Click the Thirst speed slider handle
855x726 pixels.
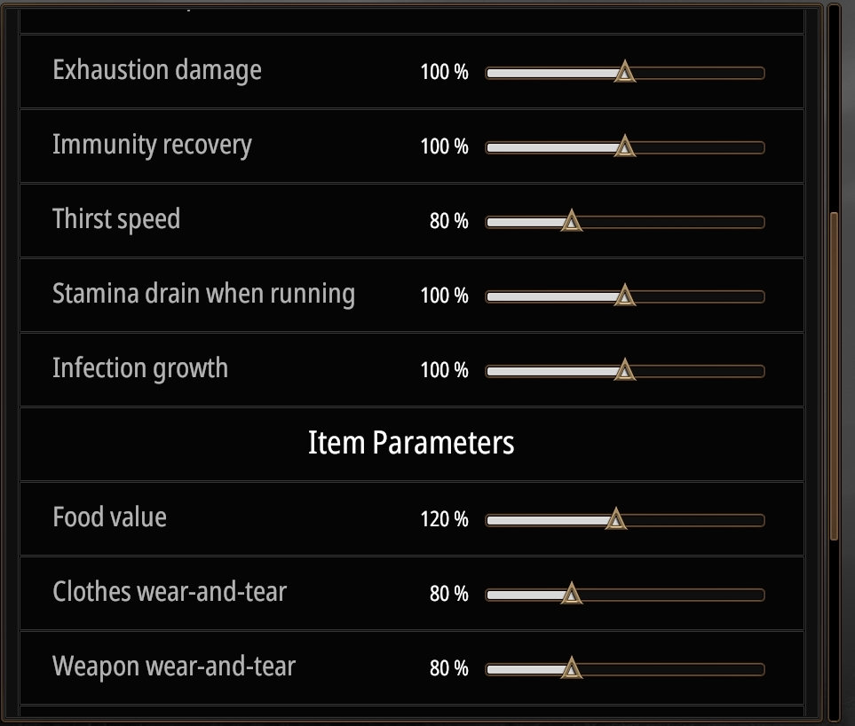coord(572,221)
